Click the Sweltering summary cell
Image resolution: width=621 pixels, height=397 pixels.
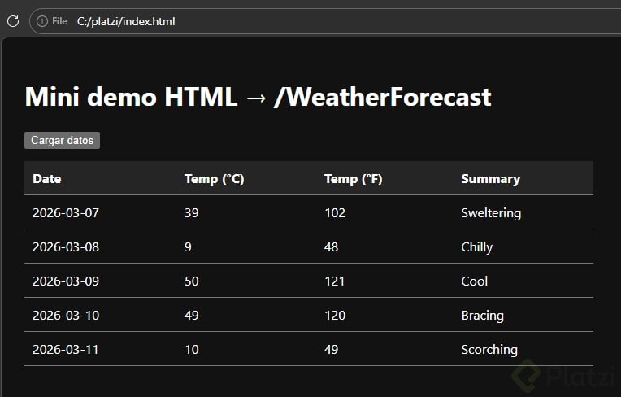[490, 213]
